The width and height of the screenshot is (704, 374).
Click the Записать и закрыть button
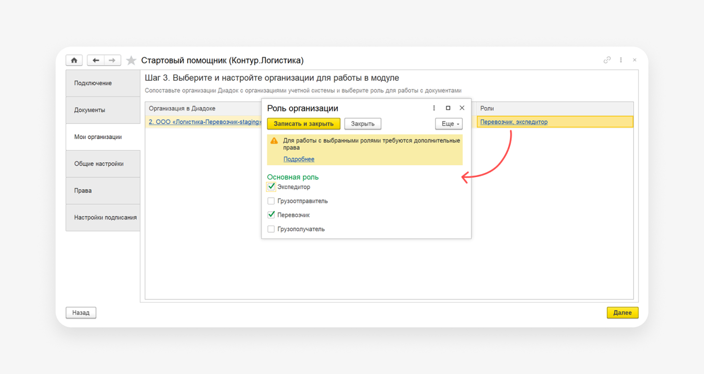(x=304, y=124)
